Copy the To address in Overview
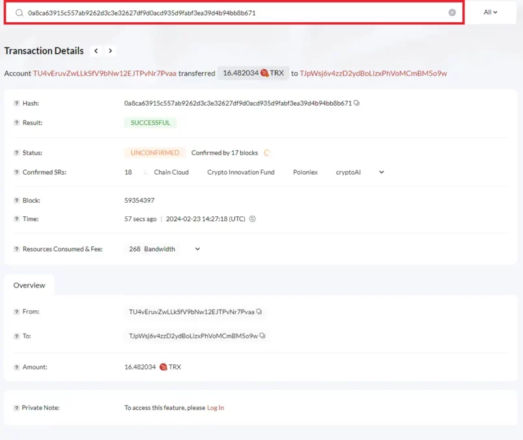Viewport: 523px width, 440px height. (262, 336)
